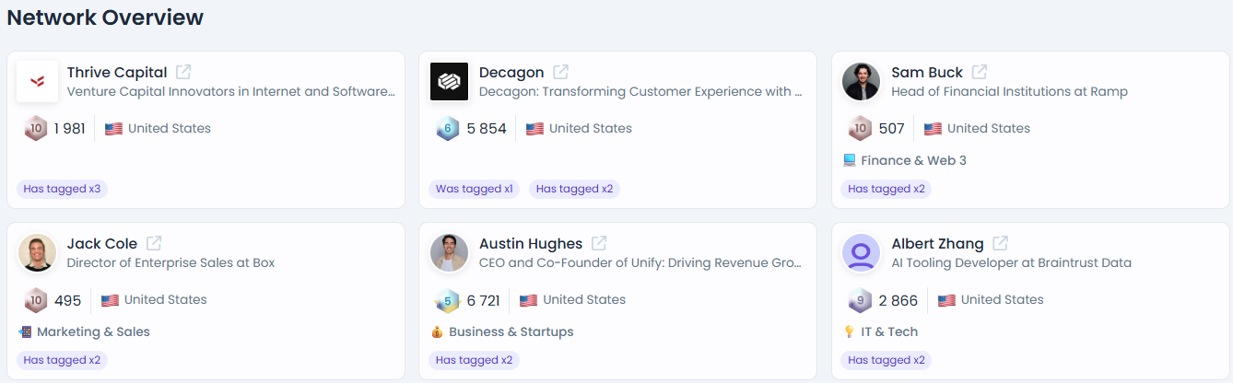The image size is (1233, 383).
Task: Click the US flag on Thrive Capital card
Action: coord(113,129)
